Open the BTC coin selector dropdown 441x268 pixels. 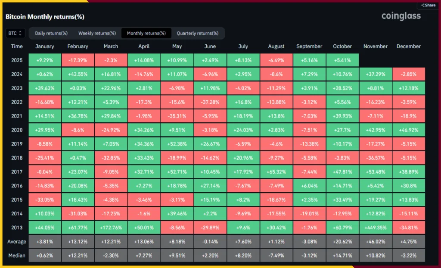(15, 33)
